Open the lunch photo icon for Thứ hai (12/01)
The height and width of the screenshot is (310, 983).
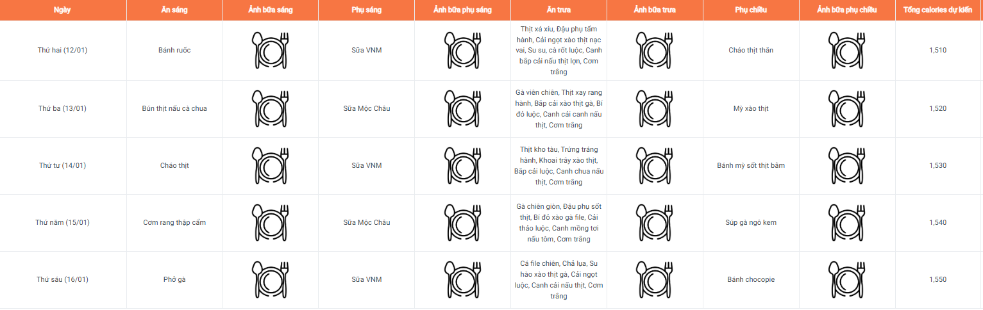pyautogui.click(x=655, y=51)
